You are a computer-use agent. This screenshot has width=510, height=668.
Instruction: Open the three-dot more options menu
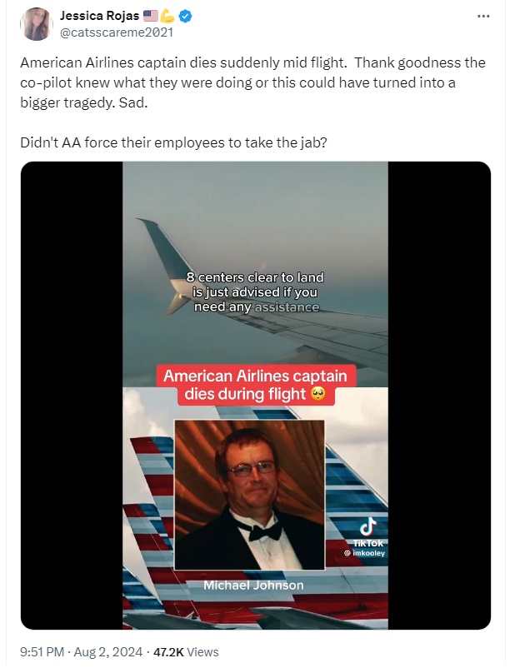pyautogui.click(x=483, y=16)
